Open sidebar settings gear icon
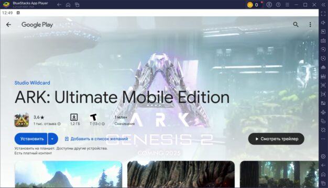Viewport: 328px width, 188px height. (323, 156)
